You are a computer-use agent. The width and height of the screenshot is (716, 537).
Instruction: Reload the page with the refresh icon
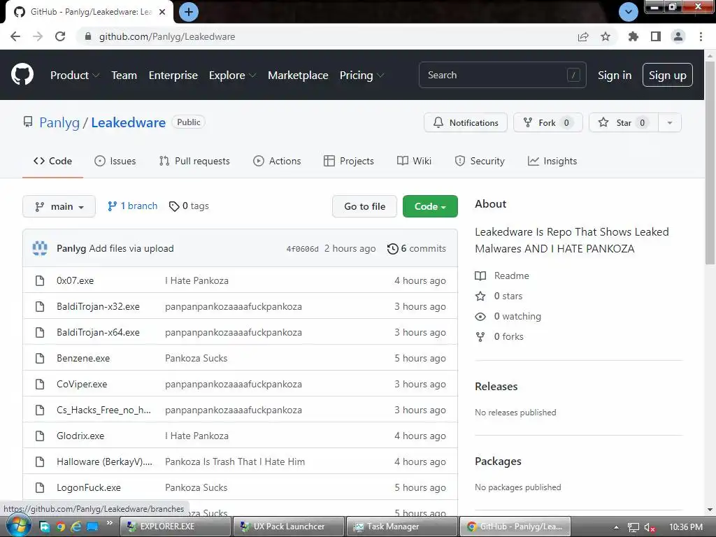60,36
